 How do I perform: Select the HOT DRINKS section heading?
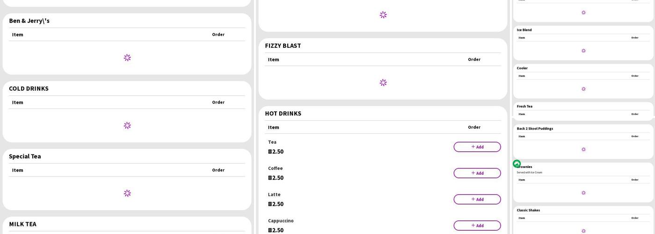(x=283, y=113)
